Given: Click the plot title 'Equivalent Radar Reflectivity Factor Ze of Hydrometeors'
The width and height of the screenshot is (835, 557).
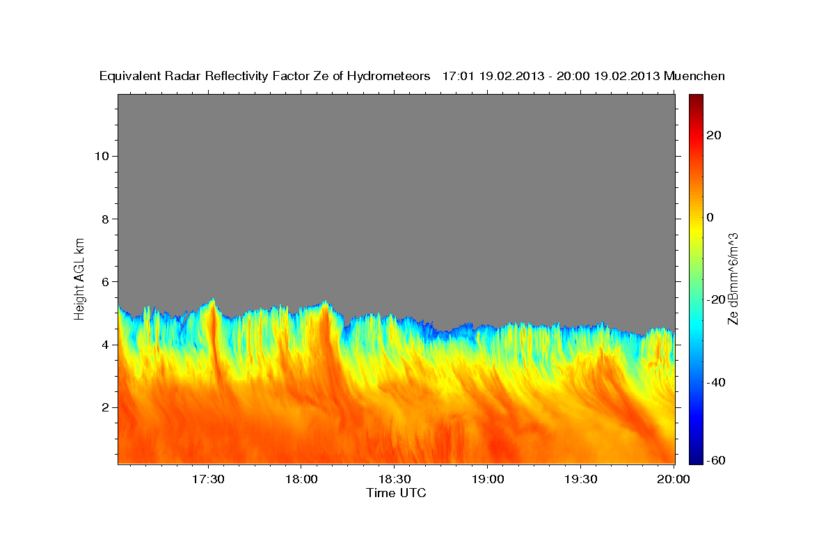Looking at the screenshot, I should pyautogui.click(x=265, y=77).
